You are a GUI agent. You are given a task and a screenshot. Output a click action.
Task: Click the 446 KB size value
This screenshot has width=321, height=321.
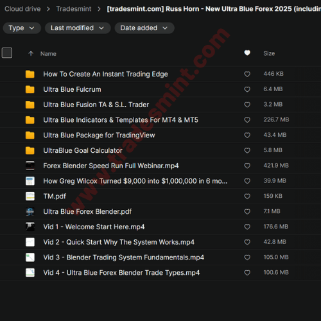[273, 74]
